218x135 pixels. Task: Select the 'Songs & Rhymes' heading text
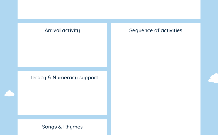[62, 127]
